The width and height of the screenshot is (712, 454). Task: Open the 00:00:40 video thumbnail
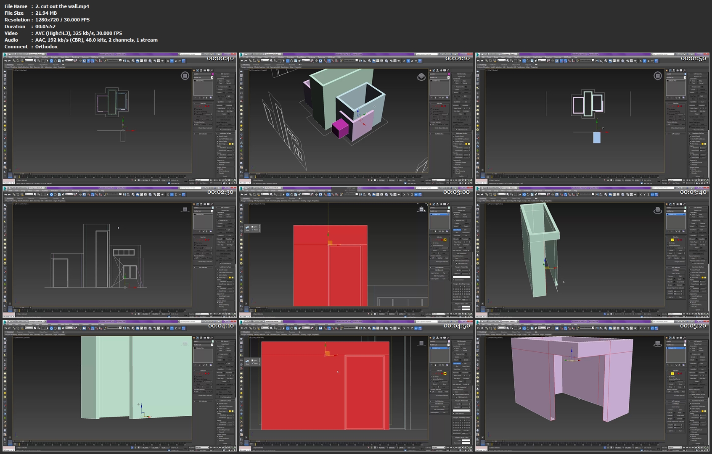(120, 118)
